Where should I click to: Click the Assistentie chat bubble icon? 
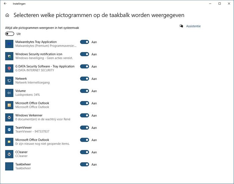(181, 26)
